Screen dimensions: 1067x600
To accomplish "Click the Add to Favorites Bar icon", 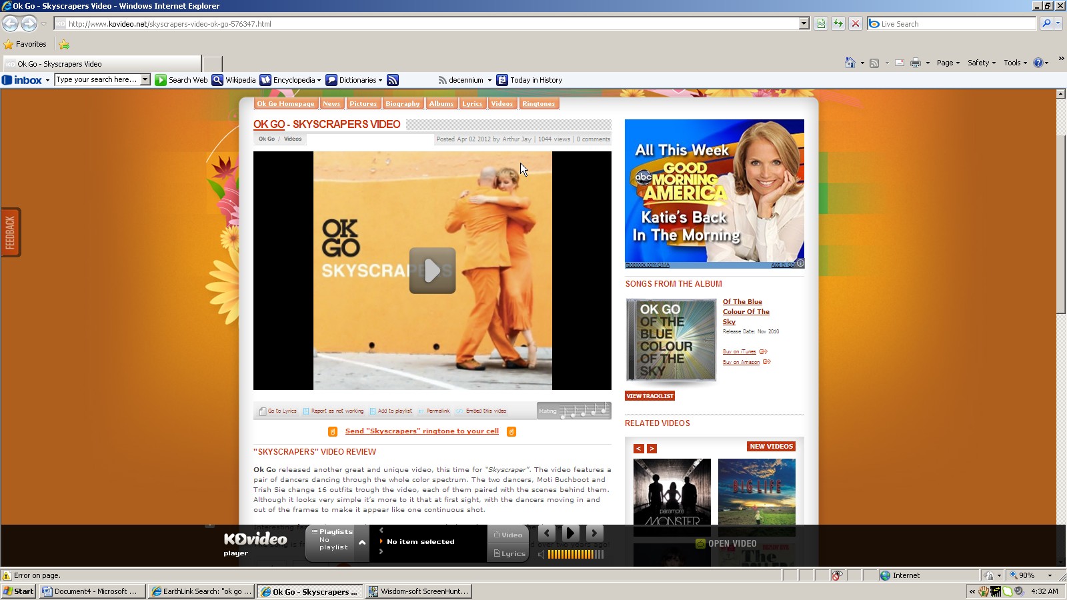I will click(x=64, y=45).
